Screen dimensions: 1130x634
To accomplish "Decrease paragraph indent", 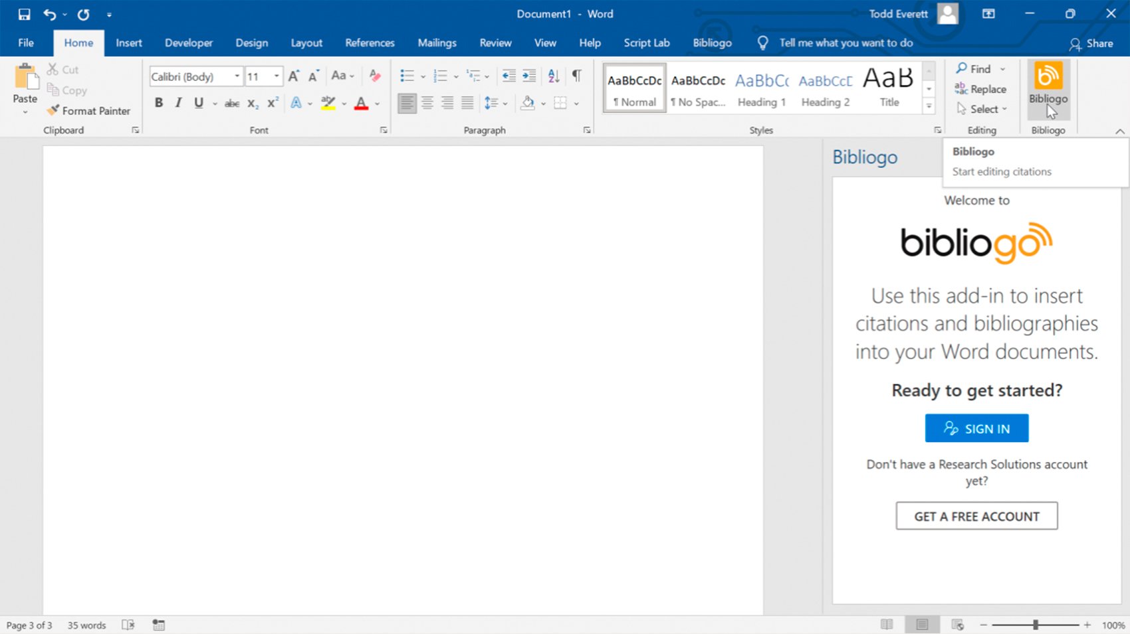I will tap(508, 76).
